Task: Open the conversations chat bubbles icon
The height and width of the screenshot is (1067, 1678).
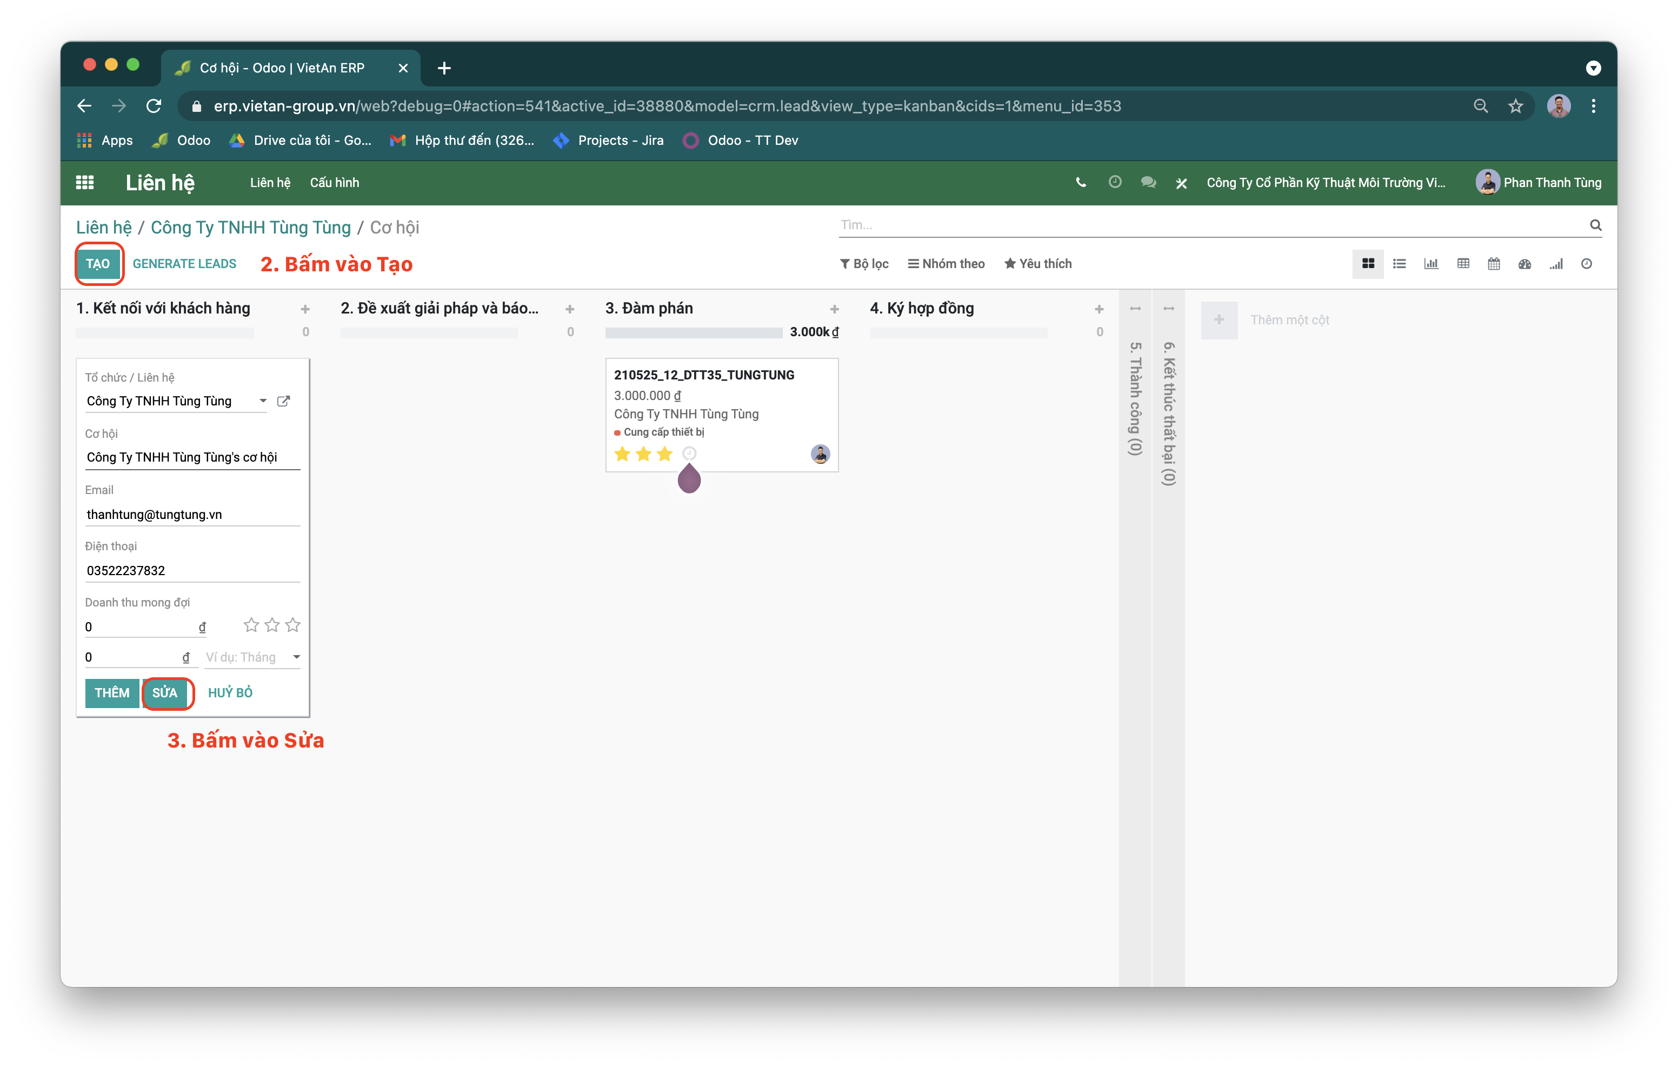Action: [1148, 183]
